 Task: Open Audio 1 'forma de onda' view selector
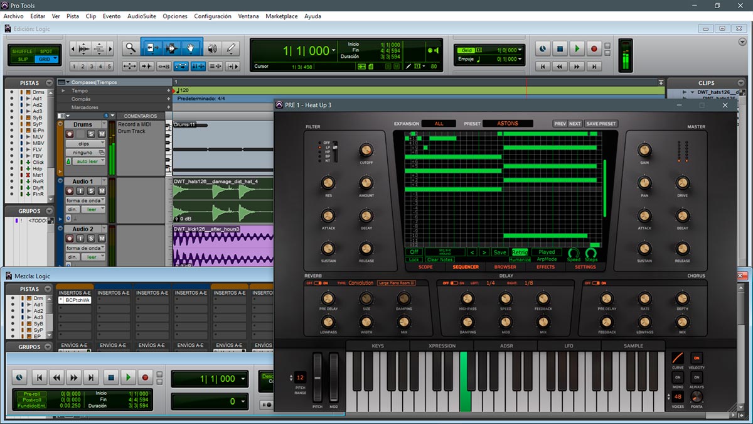[x=85, y=200]
